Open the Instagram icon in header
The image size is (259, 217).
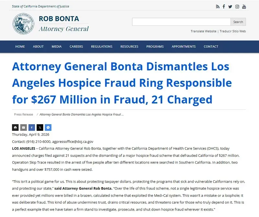pyautogui.click(x=237, y=6)
